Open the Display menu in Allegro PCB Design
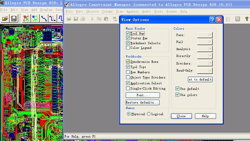 coord(46,10)
